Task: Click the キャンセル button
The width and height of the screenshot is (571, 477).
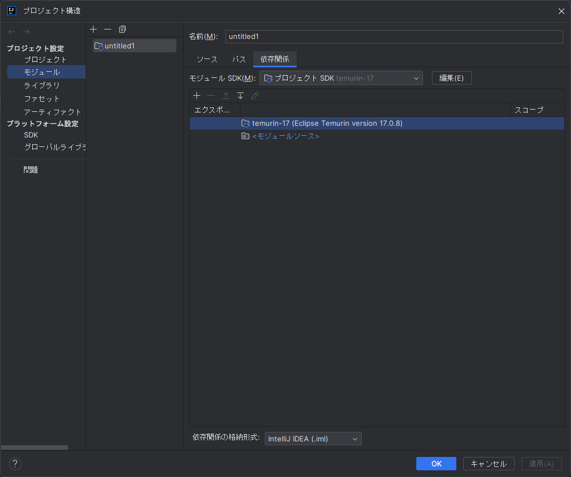Action: tap(489, 464)
